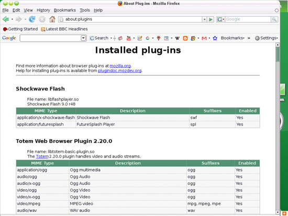Image resolution: width=288 pixels, height=216 pixels.
Task: Open the Google toolbar search box dropdown
Action: (83, 38)
